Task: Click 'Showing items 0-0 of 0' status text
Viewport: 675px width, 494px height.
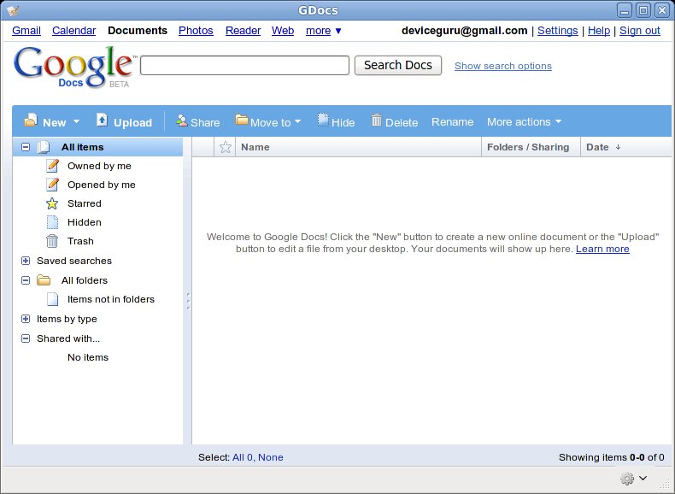Action: [x=611, y=457]
